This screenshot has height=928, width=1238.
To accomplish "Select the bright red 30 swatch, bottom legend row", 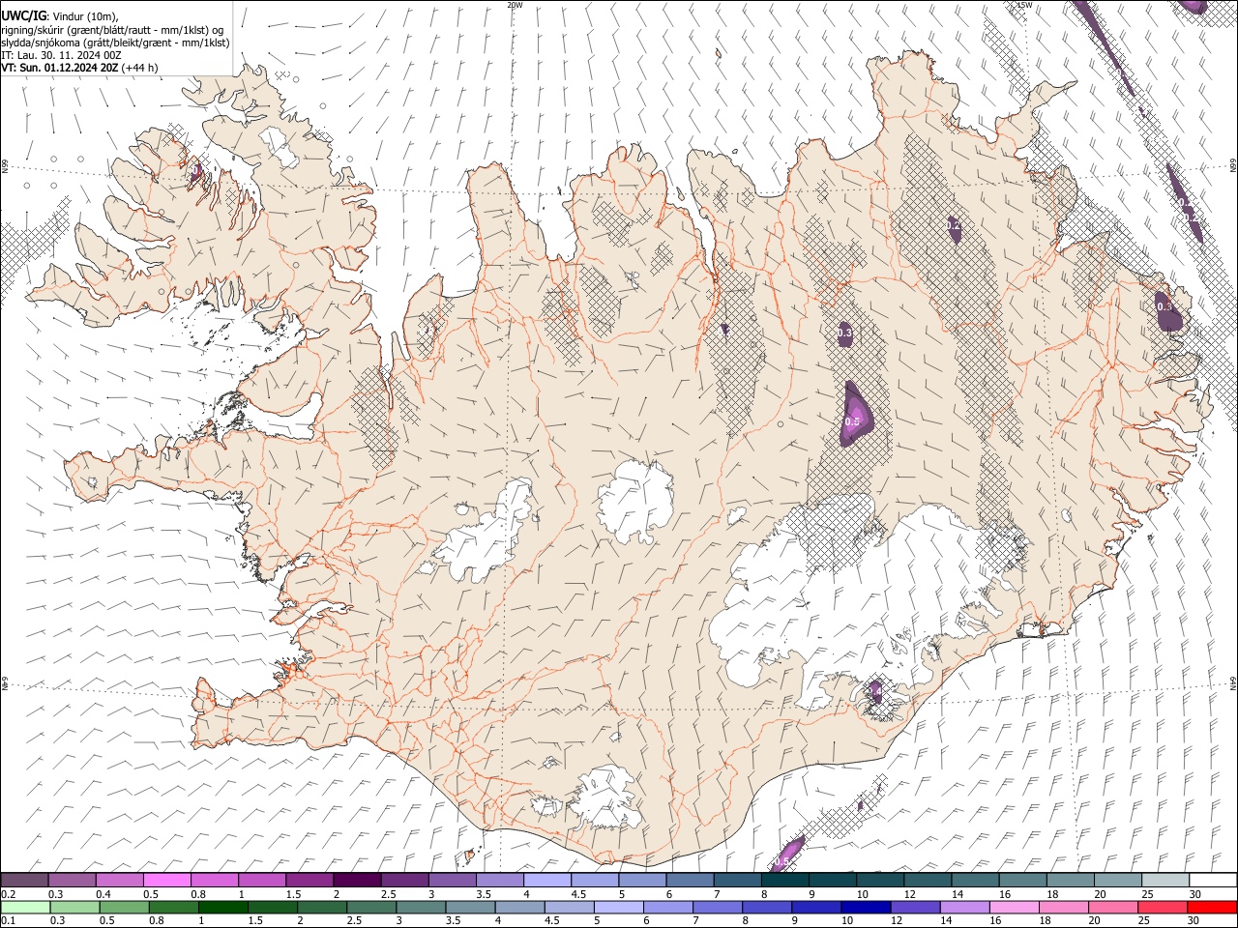I will pyautogui.click(x=1212, y=908).
